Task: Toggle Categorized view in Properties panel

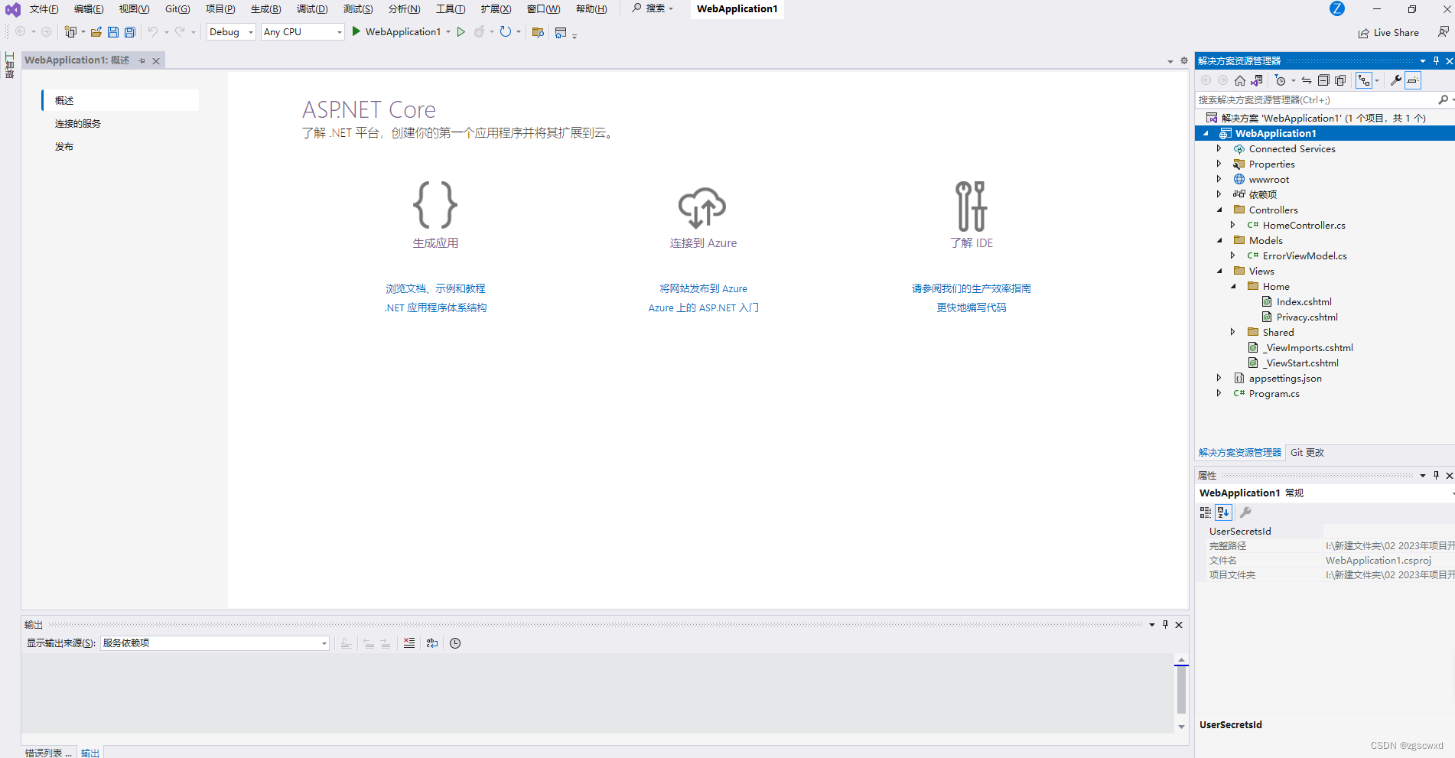Action: 1206,512
